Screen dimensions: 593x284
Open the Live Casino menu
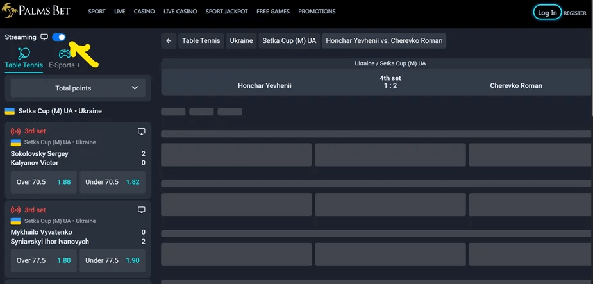[180, 12]
